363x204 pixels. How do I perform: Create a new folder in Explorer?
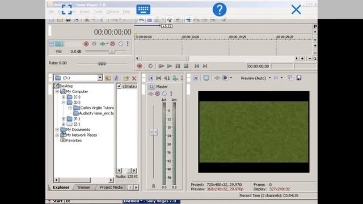126,78
